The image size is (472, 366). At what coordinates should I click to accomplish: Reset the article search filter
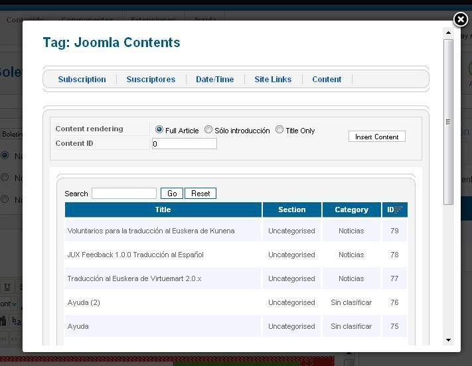pos(200,194)
